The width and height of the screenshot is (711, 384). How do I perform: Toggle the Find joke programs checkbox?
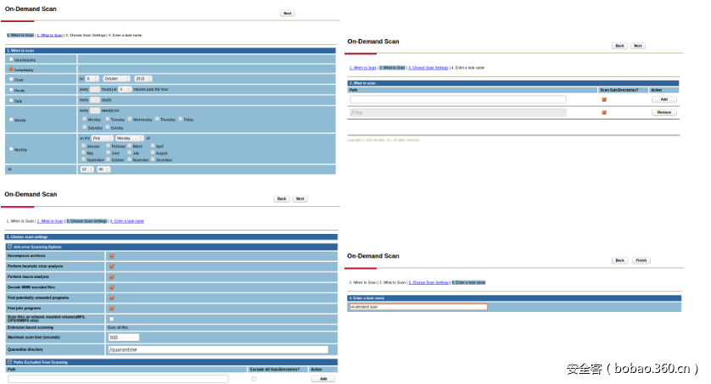pyautogui.click(x=112, y=308)
